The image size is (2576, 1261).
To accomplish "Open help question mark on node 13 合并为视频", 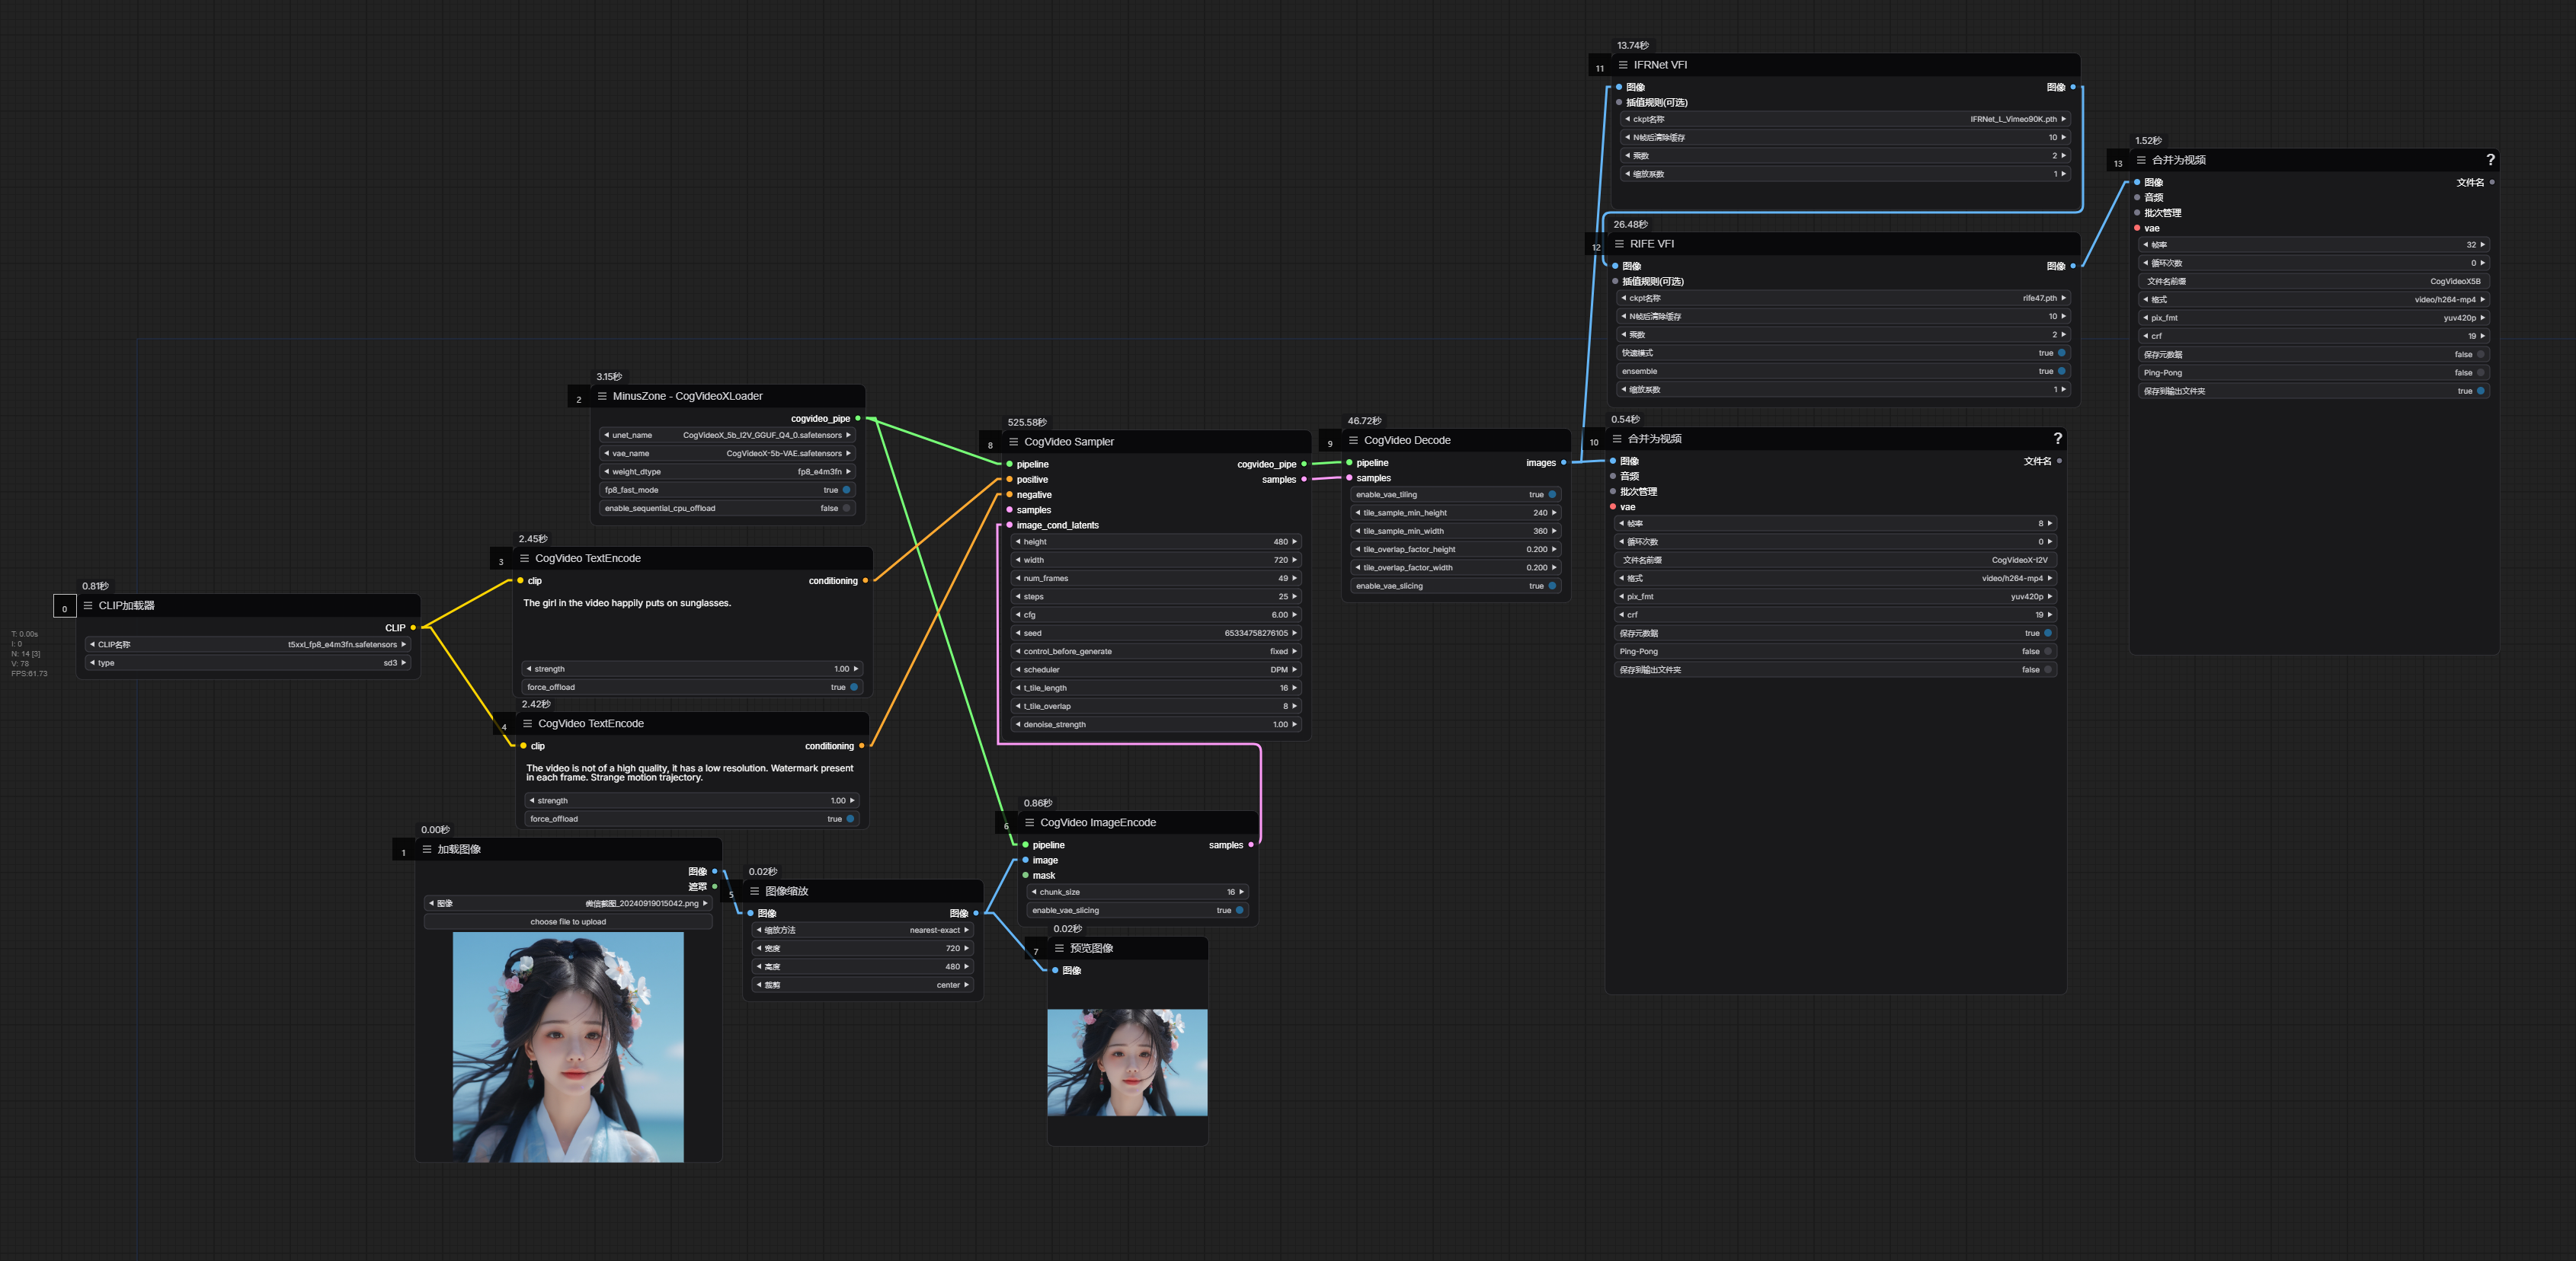I will click(2490, 160).
